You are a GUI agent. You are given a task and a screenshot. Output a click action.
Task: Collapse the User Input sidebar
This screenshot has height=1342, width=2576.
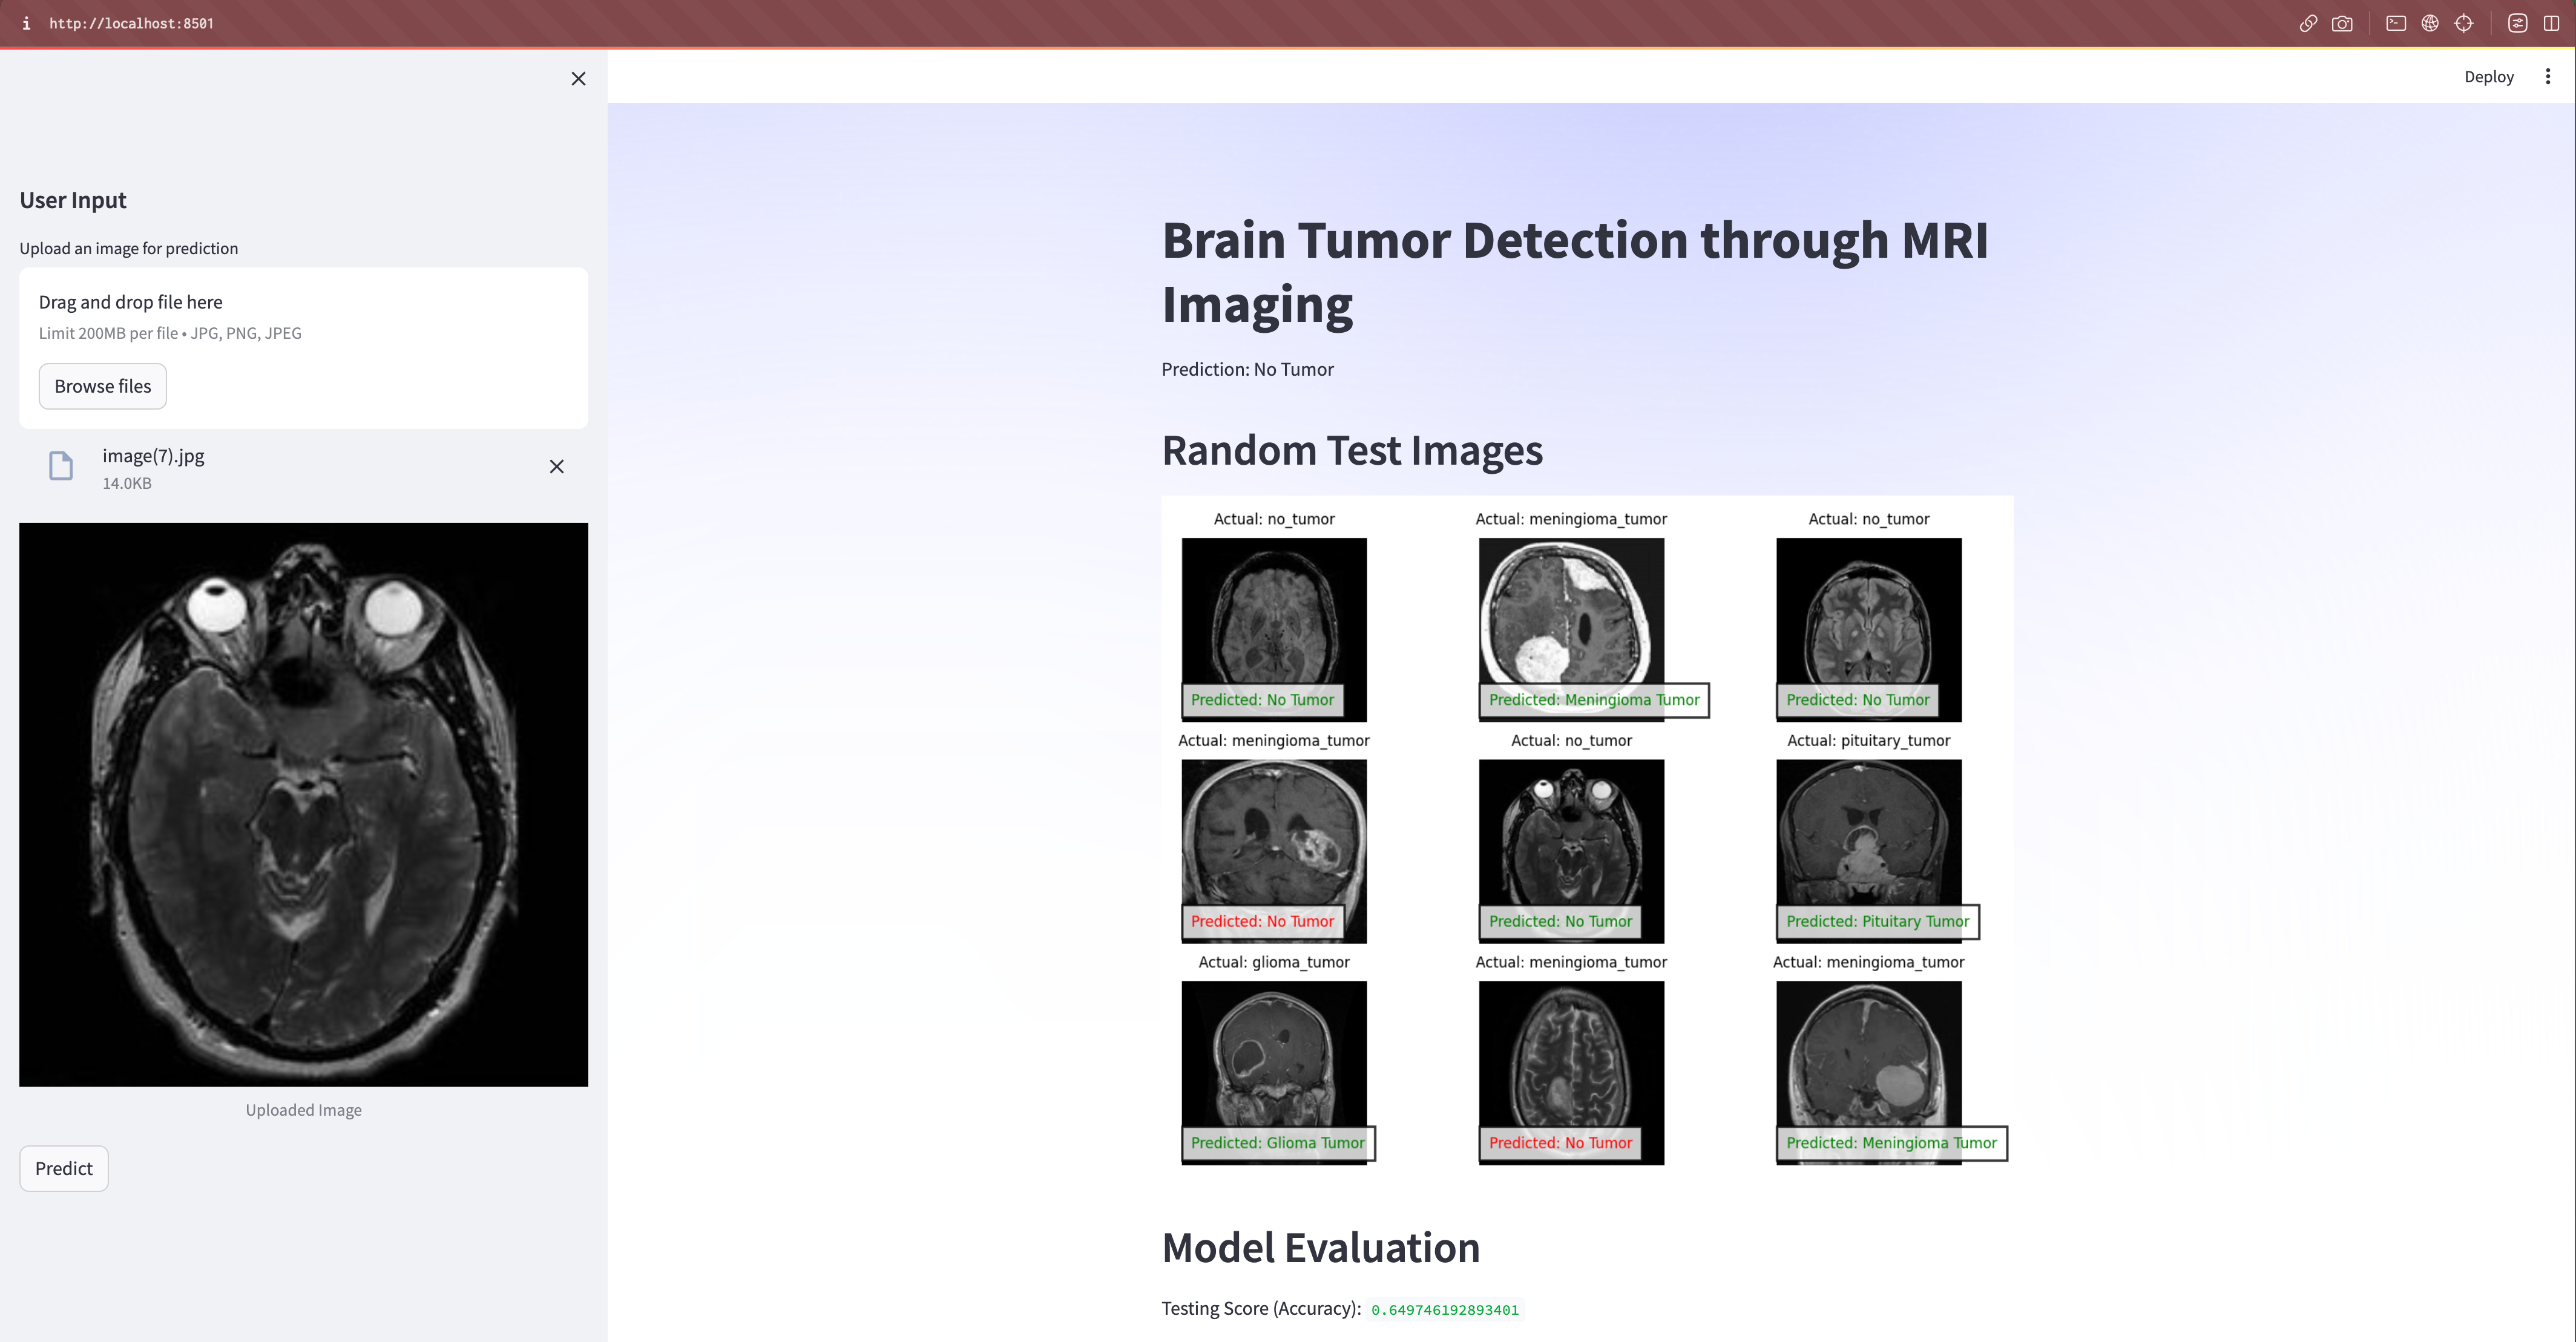578,78
